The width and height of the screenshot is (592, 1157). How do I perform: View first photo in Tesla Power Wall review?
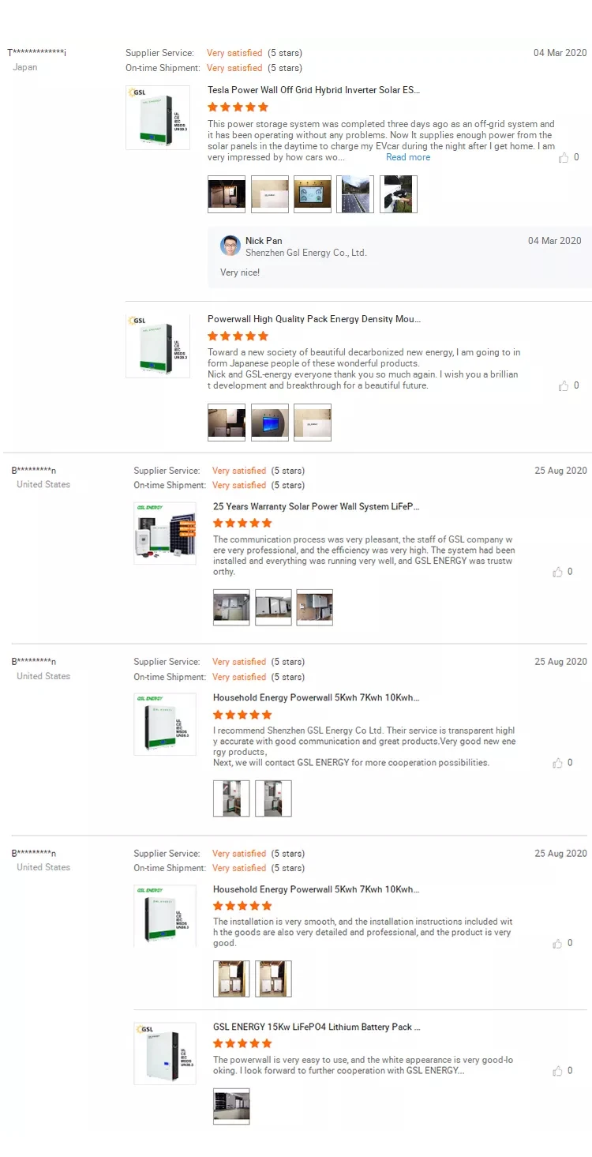[227, 194]
